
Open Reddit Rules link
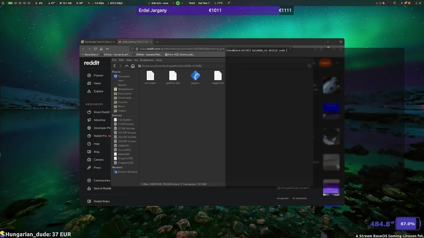(x=98, y=201)
